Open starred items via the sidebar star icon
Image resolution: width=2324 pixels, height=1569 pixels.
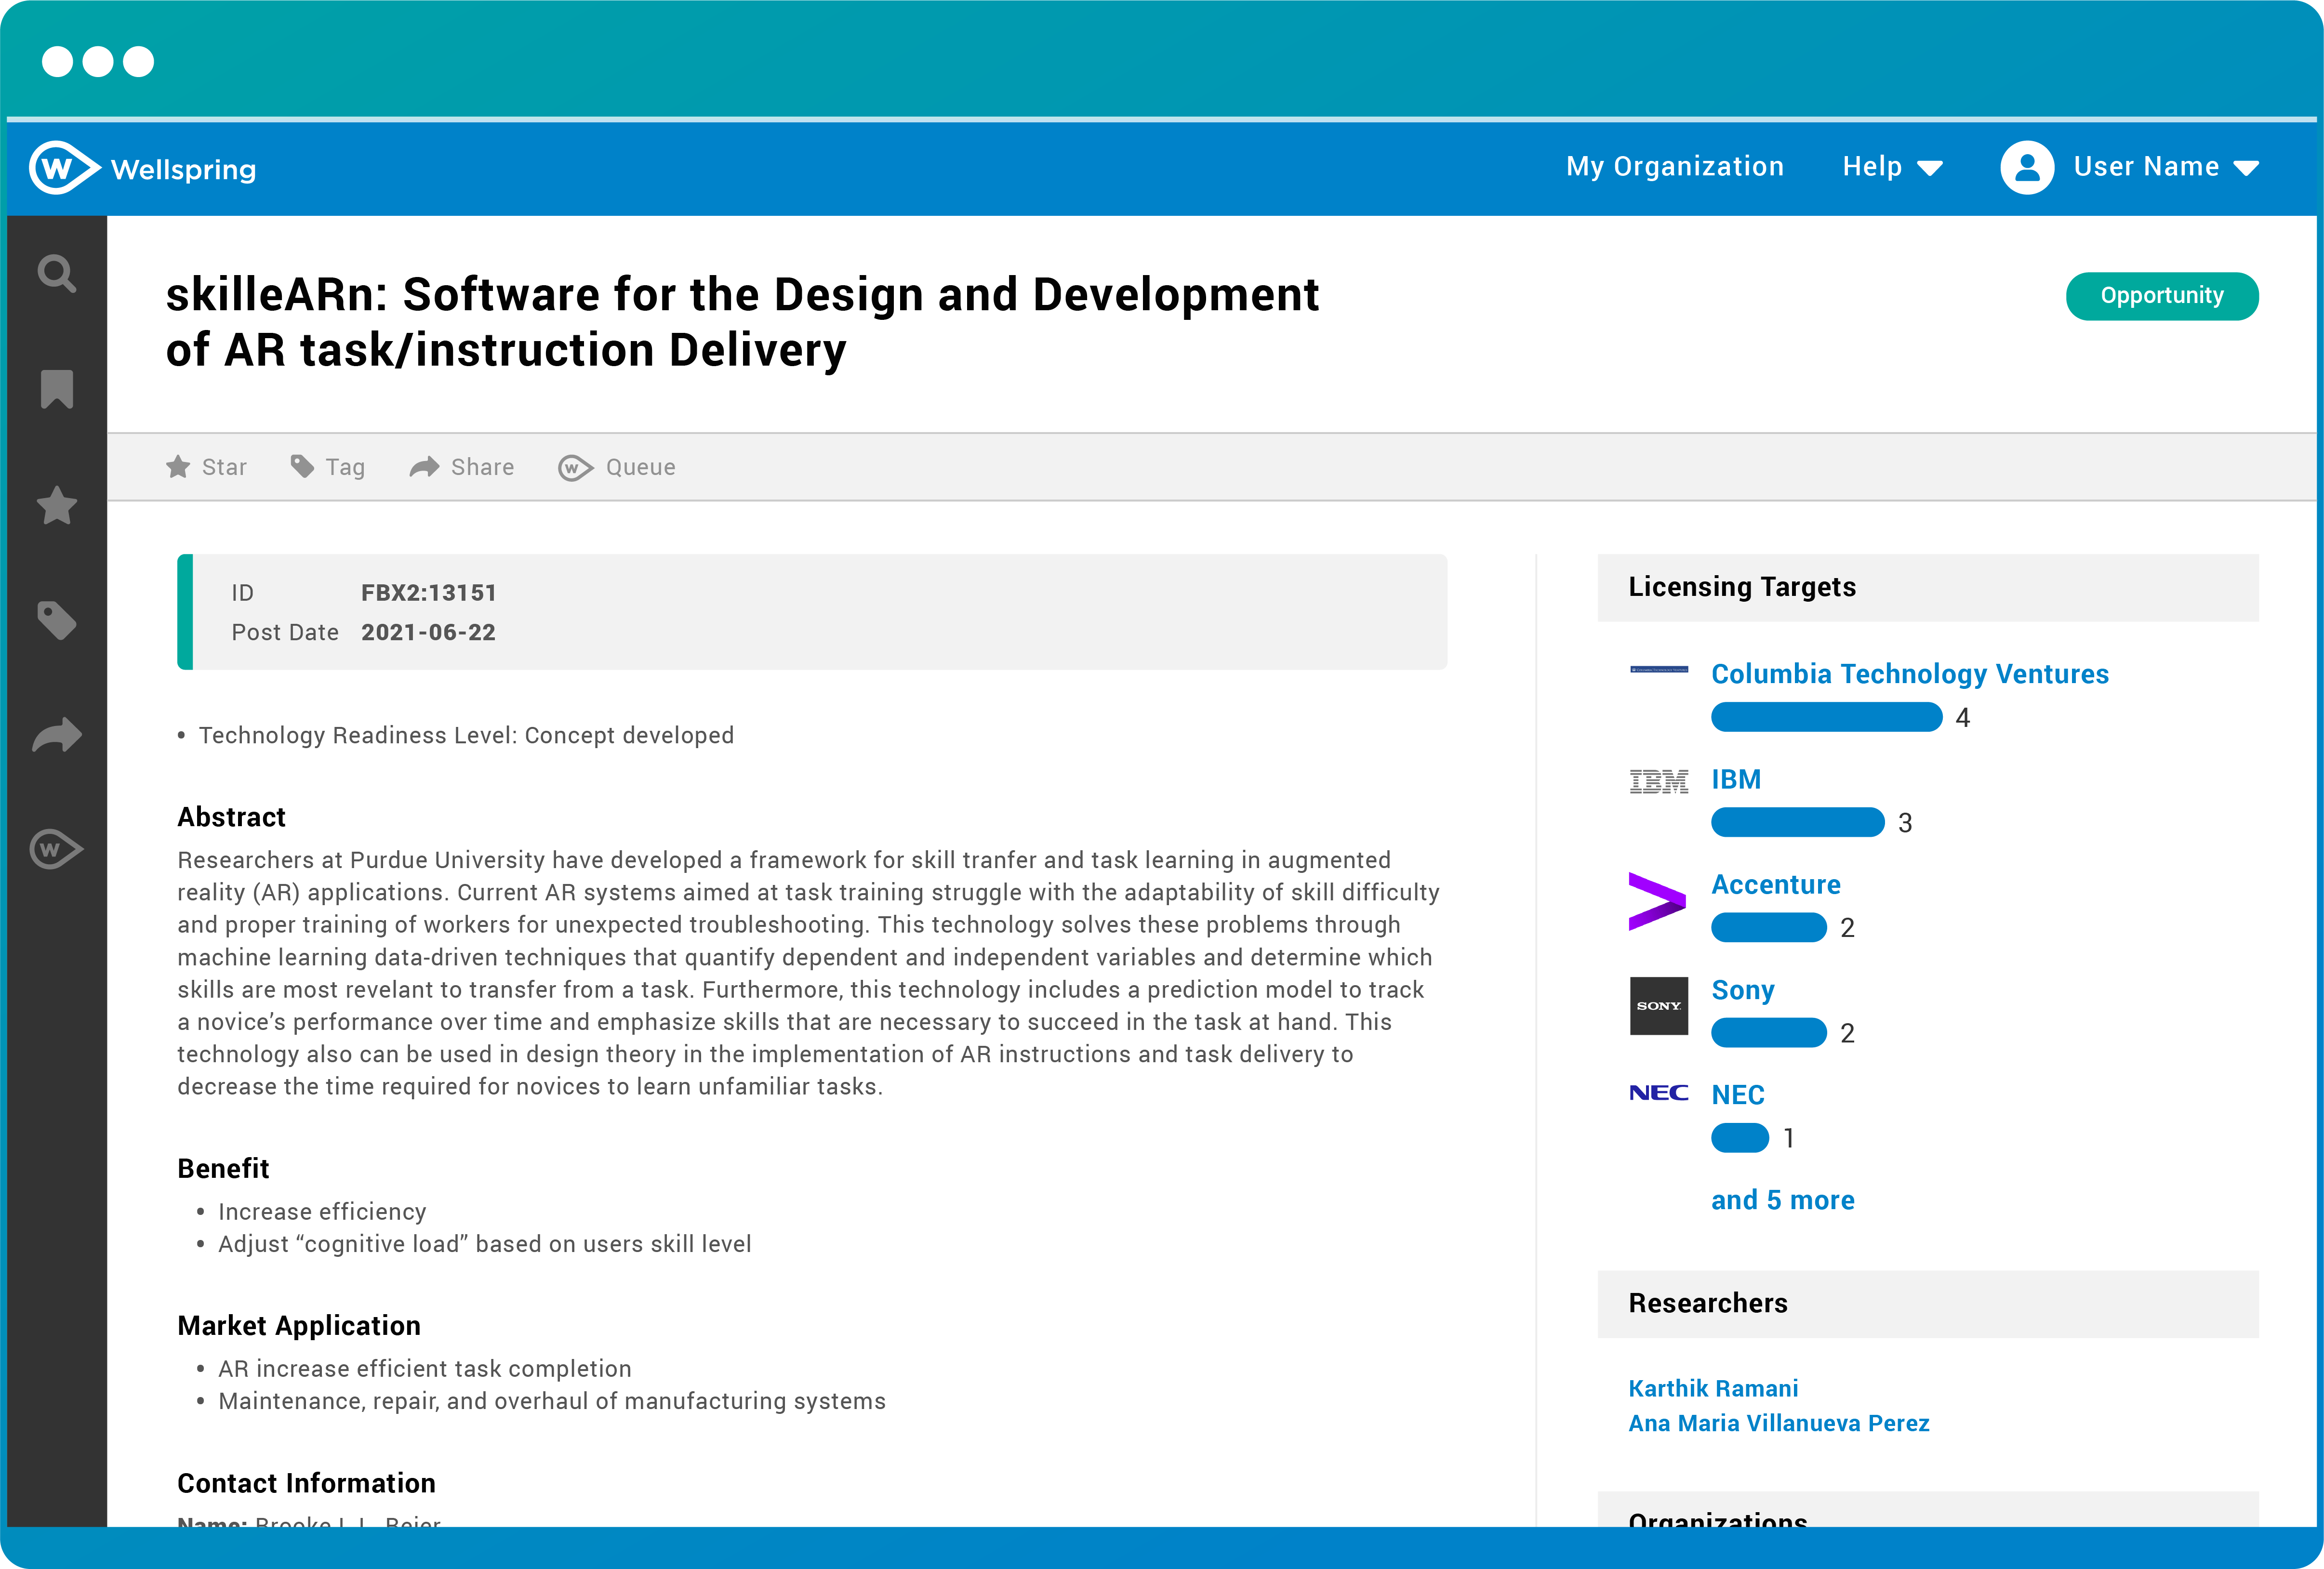tap(57, 505)
